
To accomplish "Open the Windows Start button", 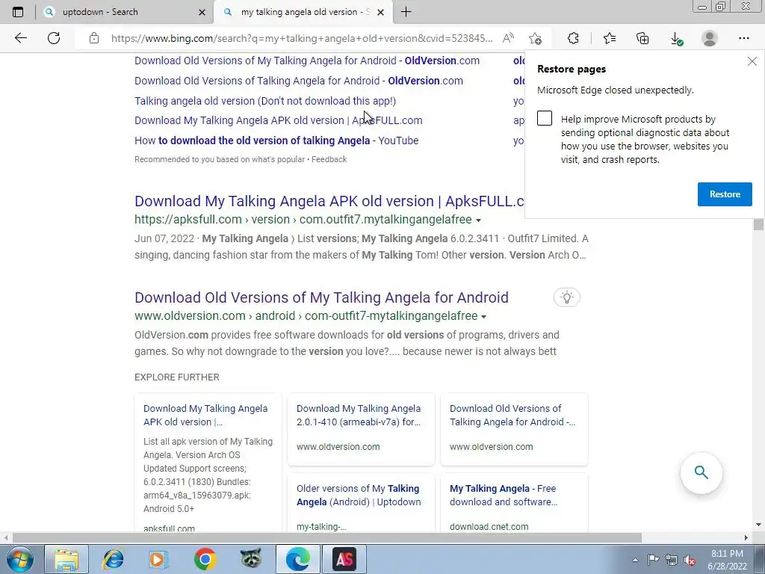I will pyautogui.click(x=19, y=559).
